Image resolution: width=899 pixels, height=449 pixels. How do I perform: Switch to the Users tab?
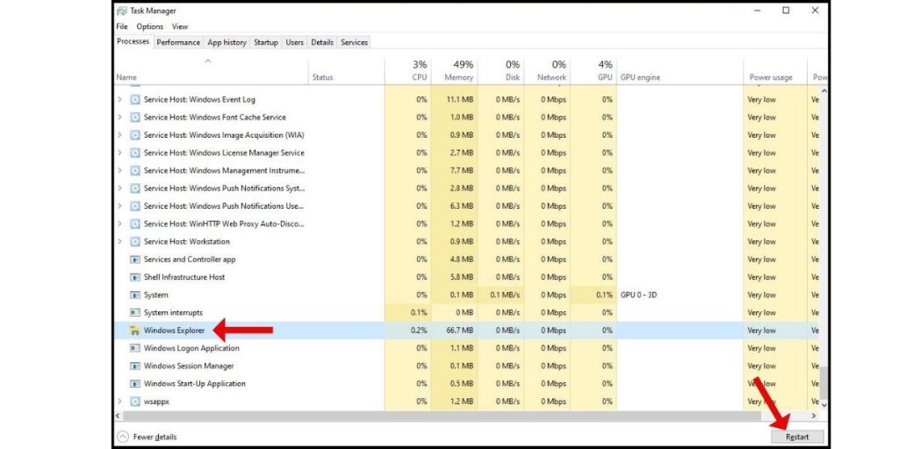[x=295, y=42]
